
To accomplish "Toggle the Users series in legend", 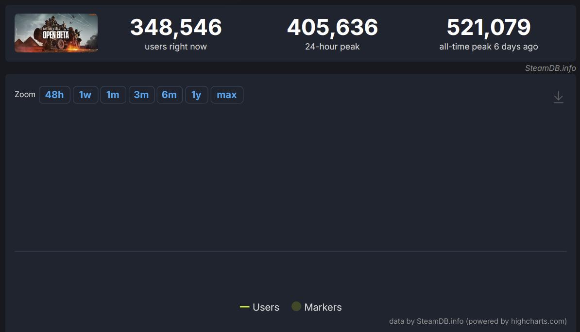I will pyautogui.click(x=260, y=307).
